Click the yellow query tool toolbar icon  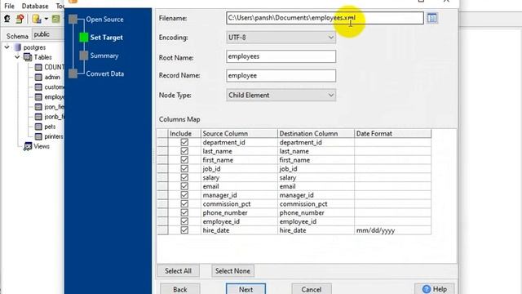tap(37, 19)
